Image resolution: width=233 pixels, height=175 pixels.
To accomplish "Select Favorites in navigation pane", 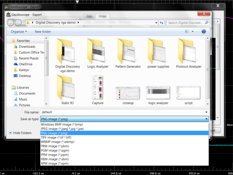I will click(23, 40).
